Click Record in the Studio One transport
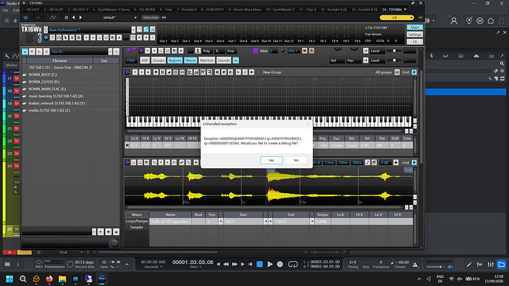This screenshot has height=286, width=509. [x=280, y=265]
